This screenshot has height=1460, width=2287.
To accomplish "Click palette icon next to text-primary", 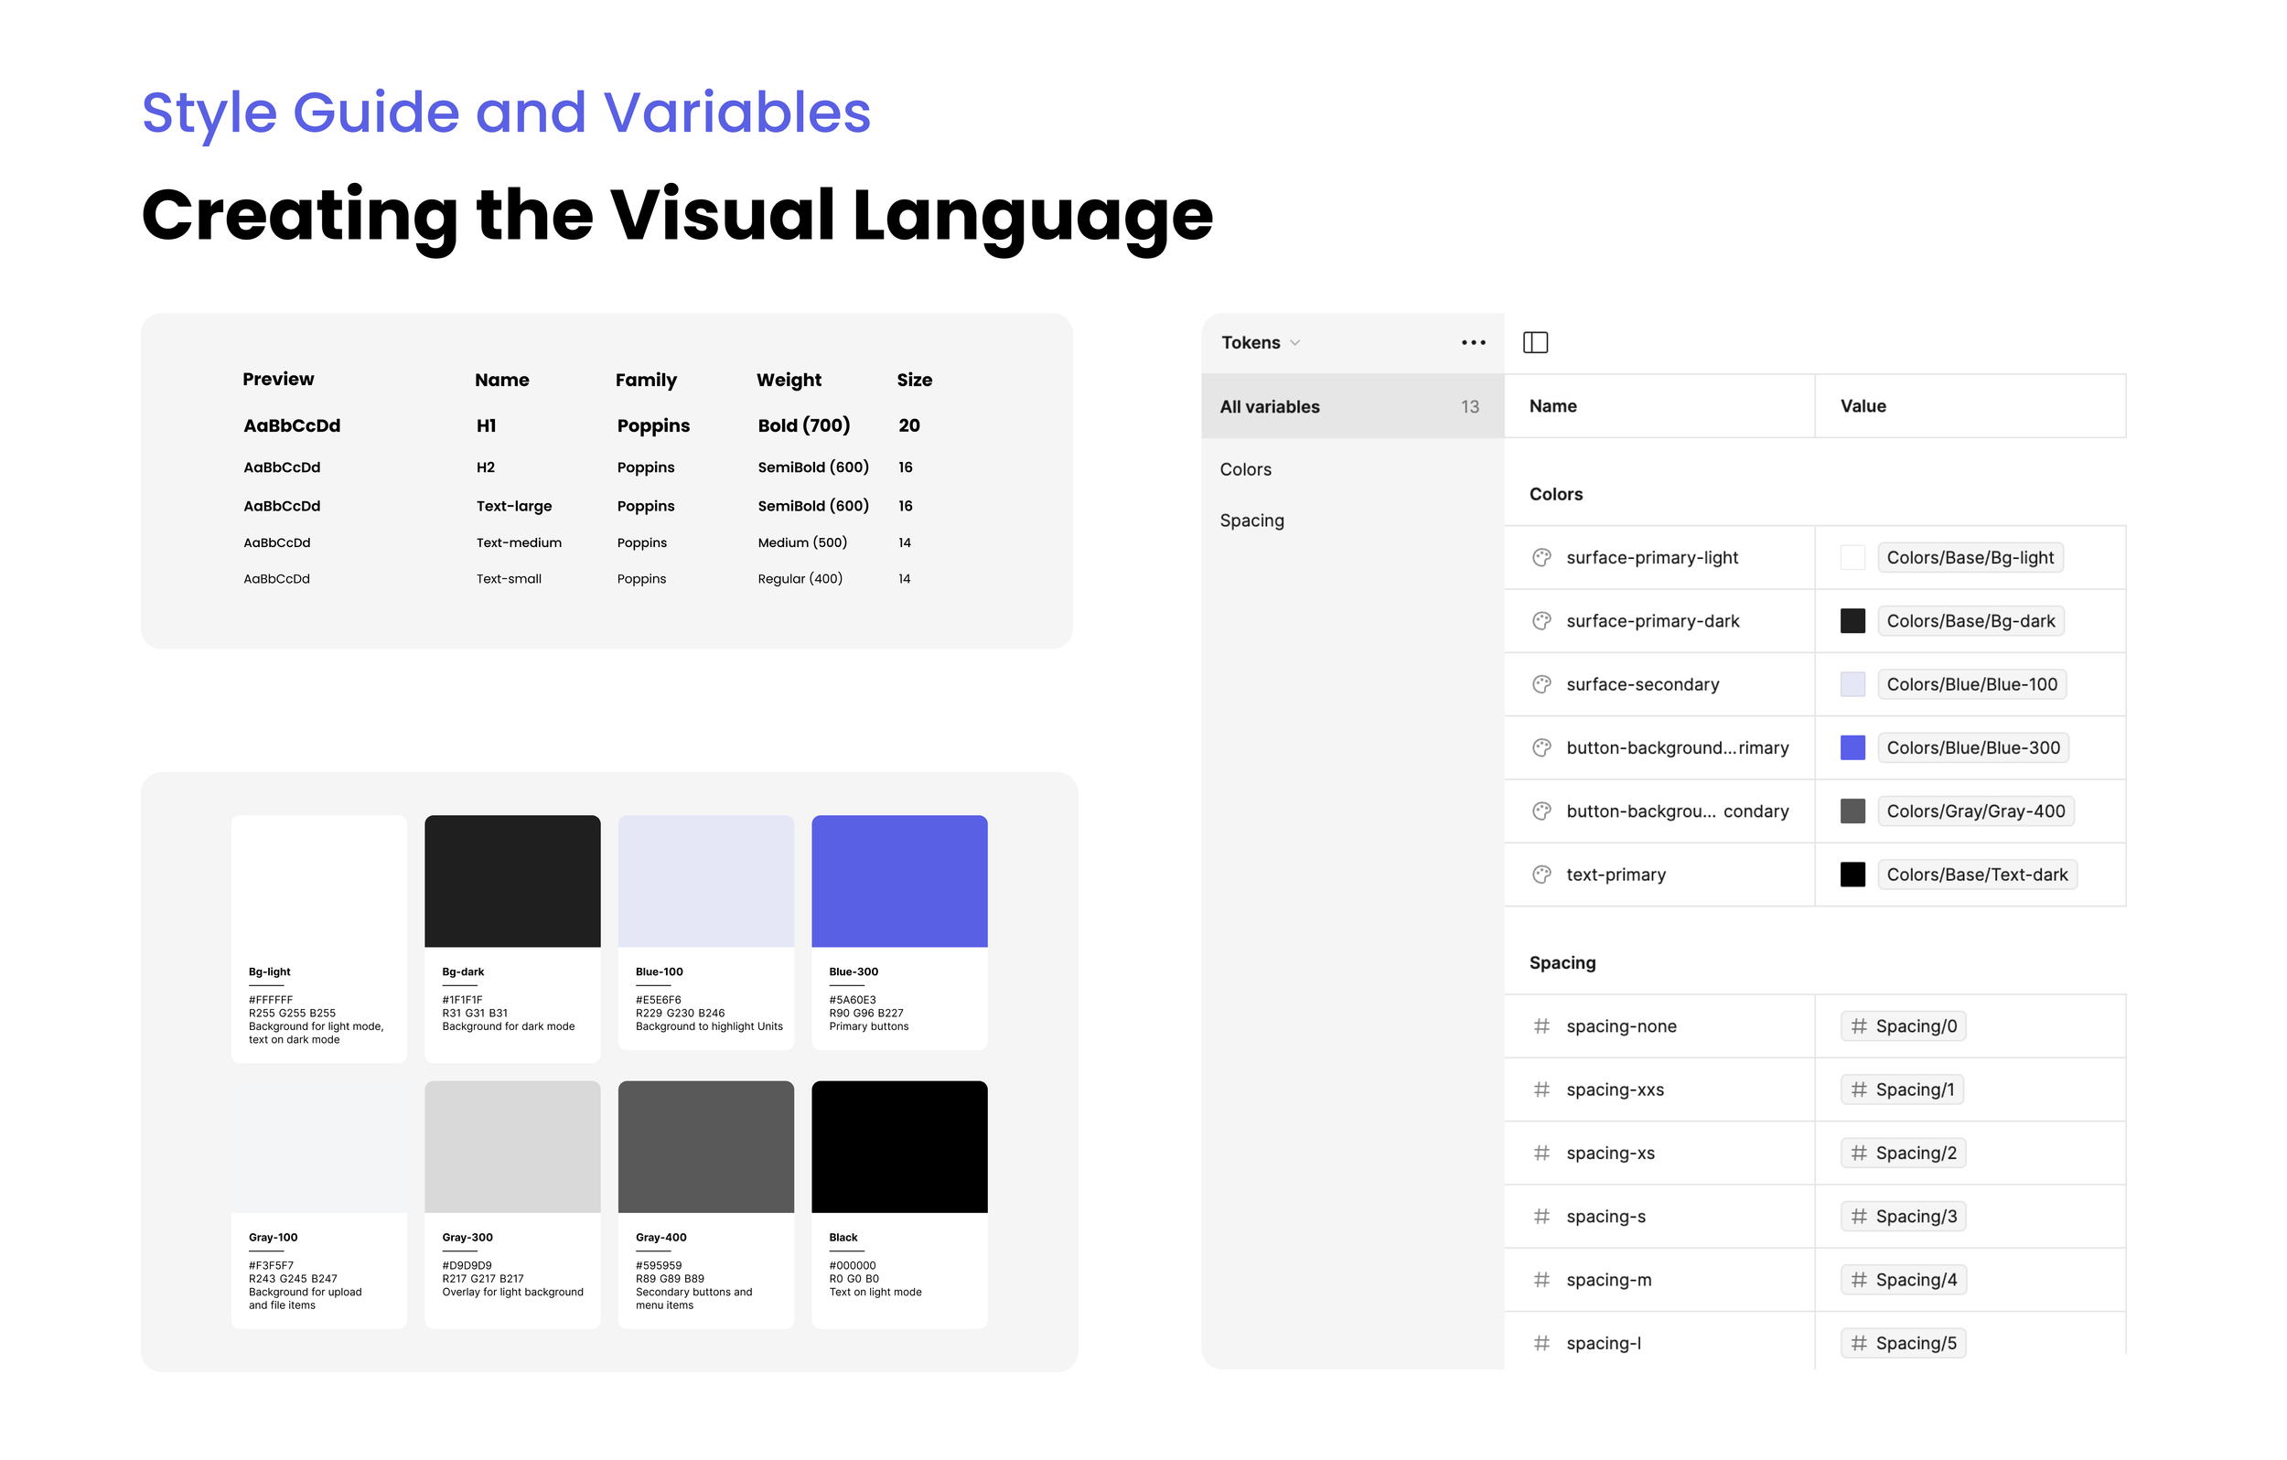I will pos(1541,874).
